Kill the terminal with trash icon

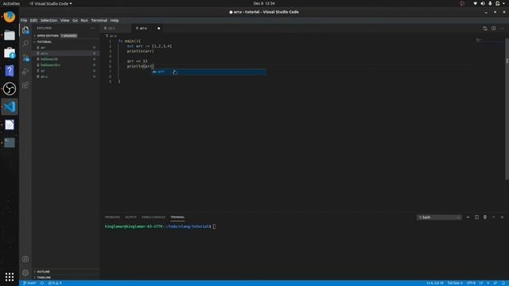pos(485,217)
